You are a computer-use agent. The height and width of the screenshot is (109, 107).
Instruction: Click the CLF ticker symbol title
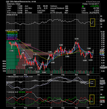tap(7, 2)
